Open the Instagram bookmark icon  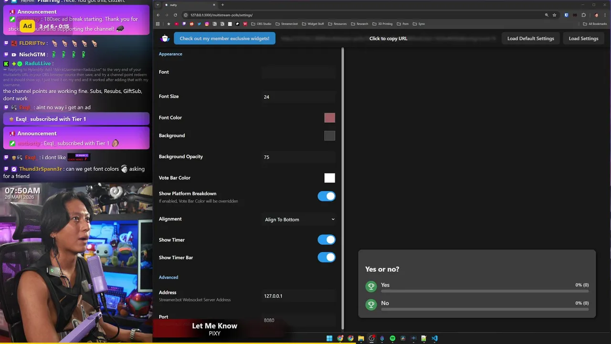pos(207,24)
